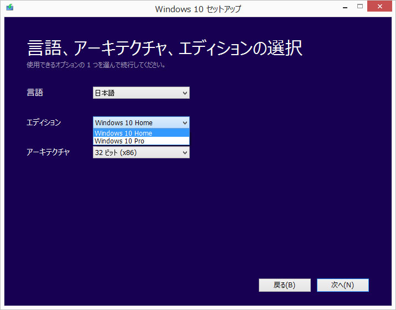This screenshot has width=396, height=310.
Task: Click the 言語 field label
Action: 35,93
